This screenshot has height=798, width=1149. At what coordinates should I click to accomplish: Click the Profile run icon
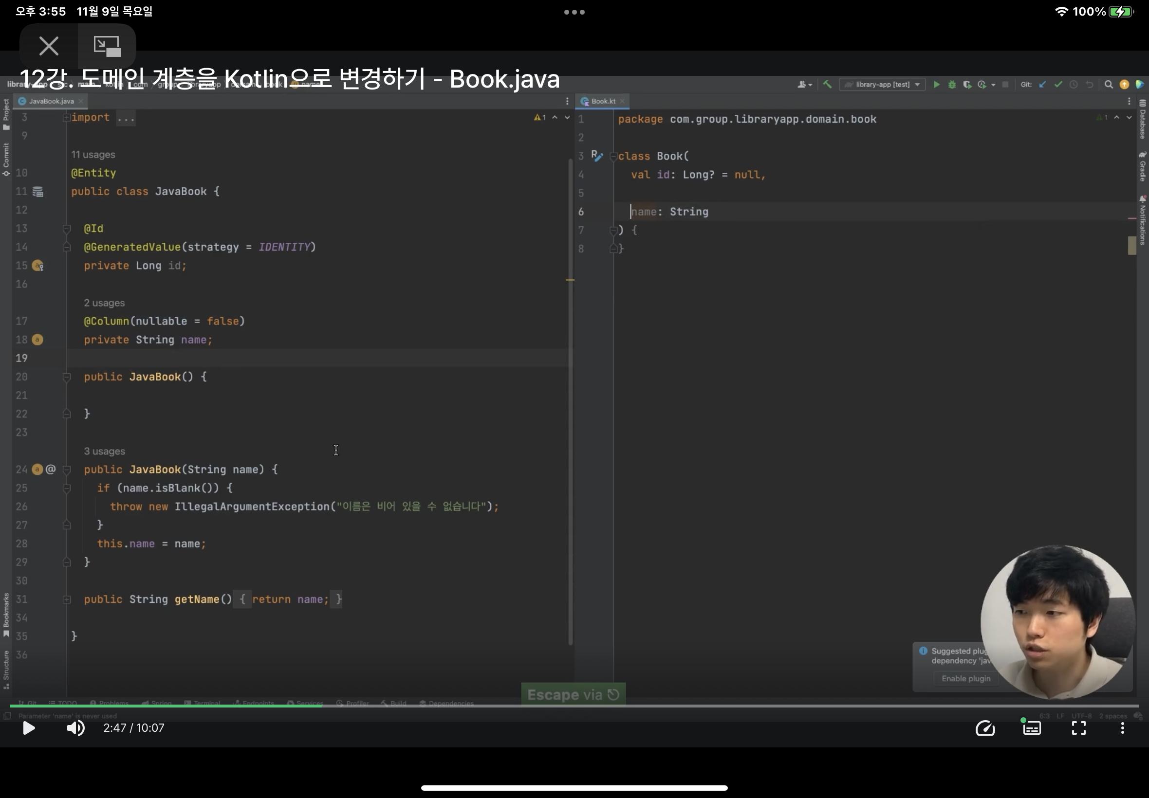point(982,85)
